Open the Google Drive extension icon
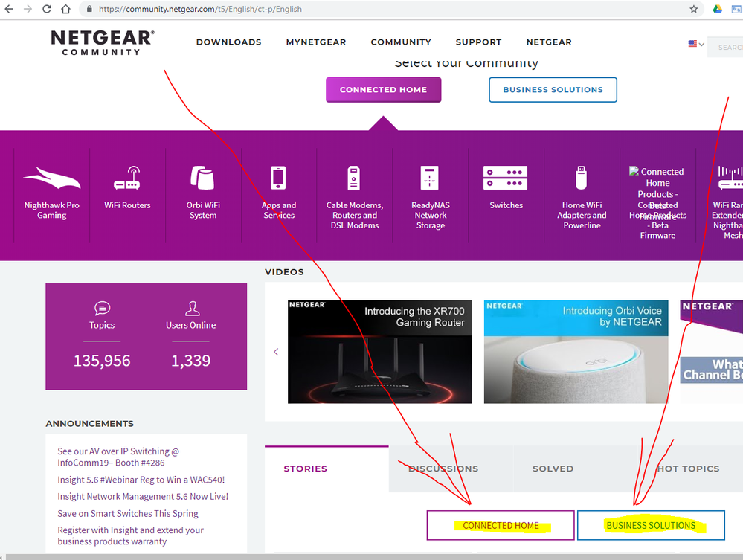This screenshot has height=560, width=743. [x=718, y=9]
